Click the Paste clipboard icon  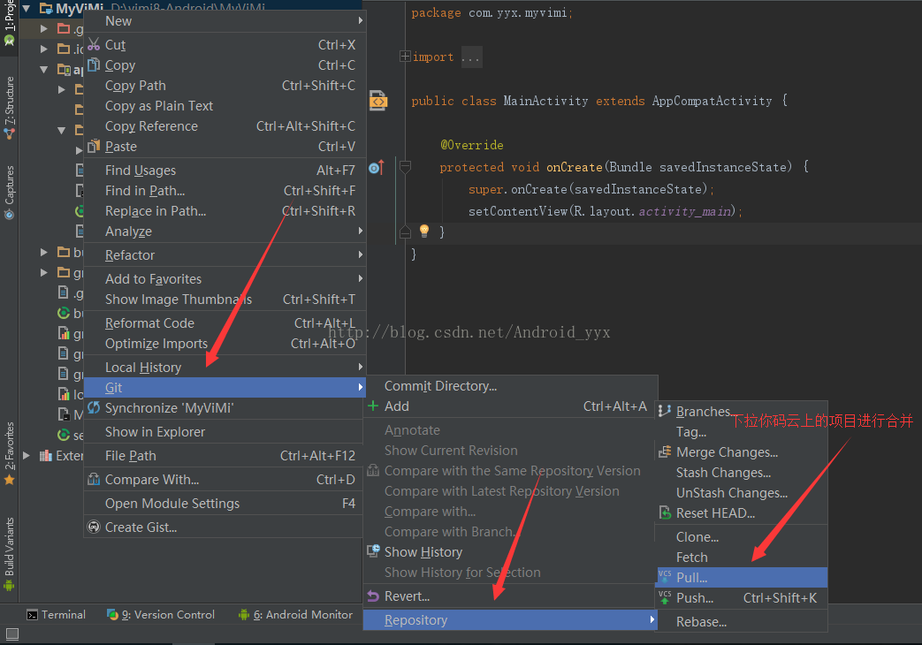(94, 146)
